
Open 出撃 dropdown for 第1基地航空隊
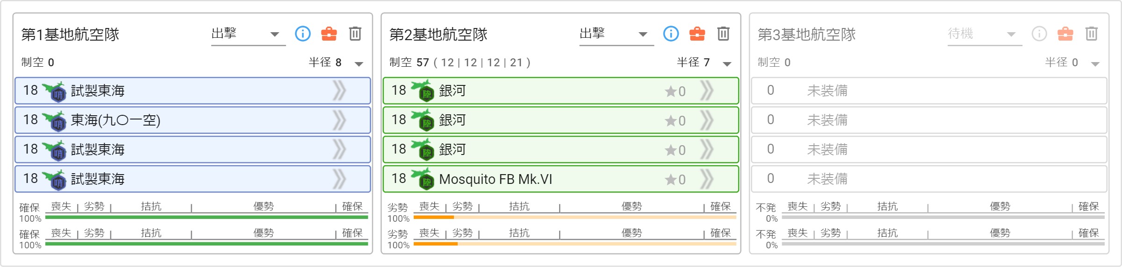[x=248, y=34]
